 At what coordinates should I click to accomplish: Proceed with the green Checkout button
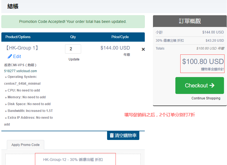click(x=200, y=85)
